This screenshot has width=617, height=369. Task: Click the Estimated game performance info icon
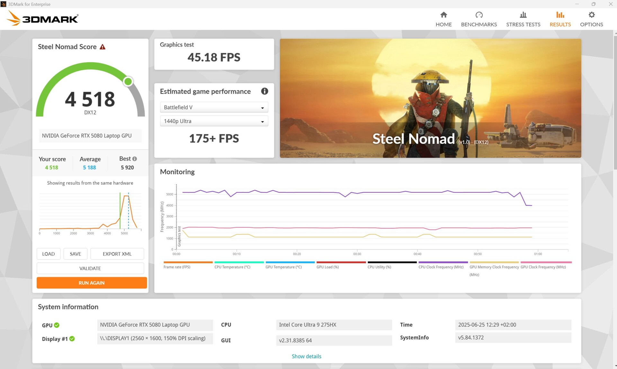tap(264, 91)
